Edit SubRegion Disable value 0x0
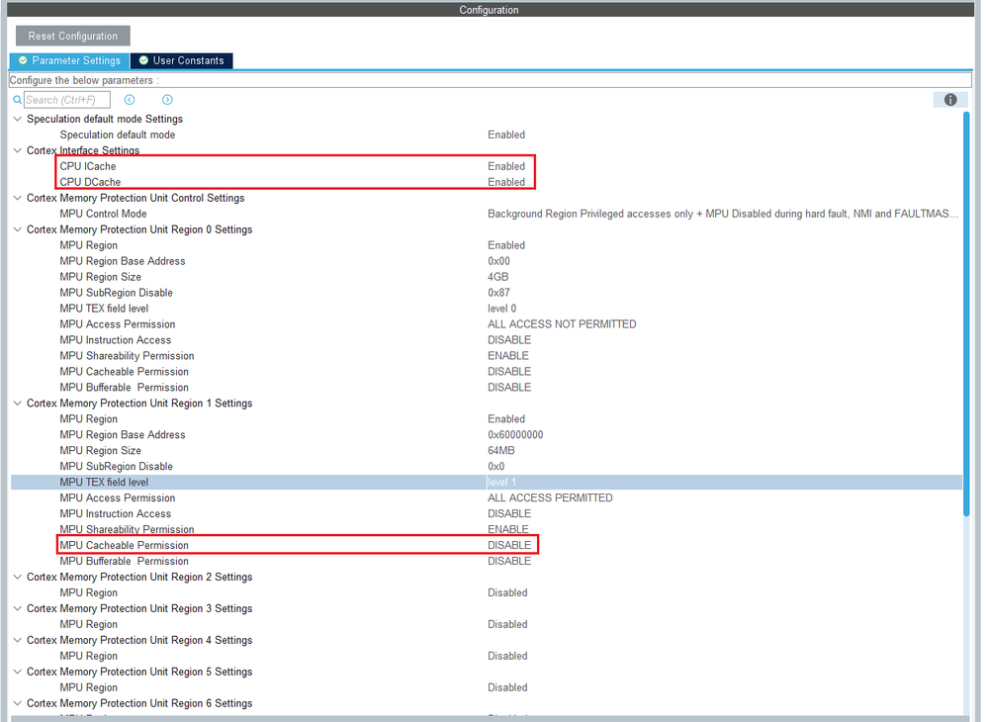The height and width of the screenshot is (722, 987). tap(496, 466)
